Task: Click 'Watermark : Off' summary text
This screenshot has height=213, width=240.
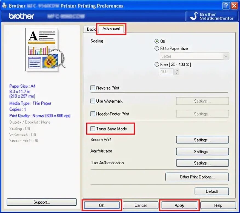Action: [x=23, y=134]
